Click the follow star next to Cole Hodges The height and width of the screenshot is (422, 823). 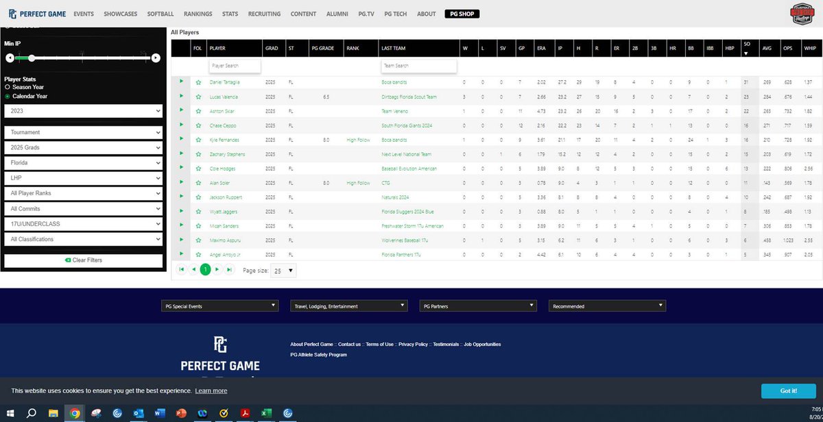pyautogui.click(x=198, y=169)
